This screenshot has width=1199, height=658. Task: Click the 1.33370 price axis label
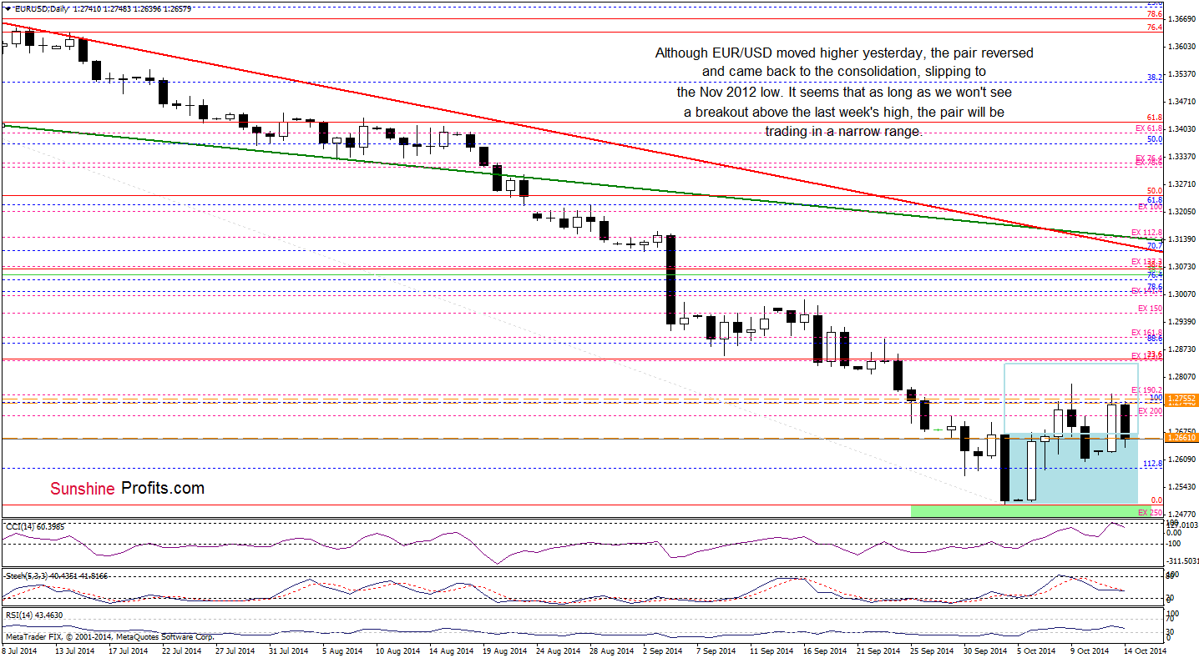(x=1181, y=157)
